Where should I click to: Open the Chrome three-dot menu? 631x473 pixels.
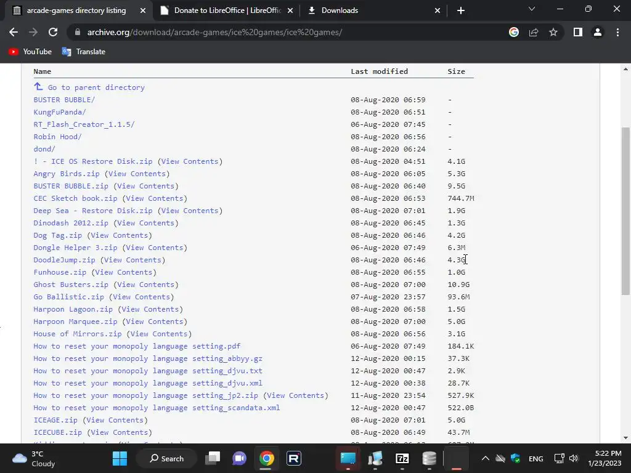click(617, 32)
